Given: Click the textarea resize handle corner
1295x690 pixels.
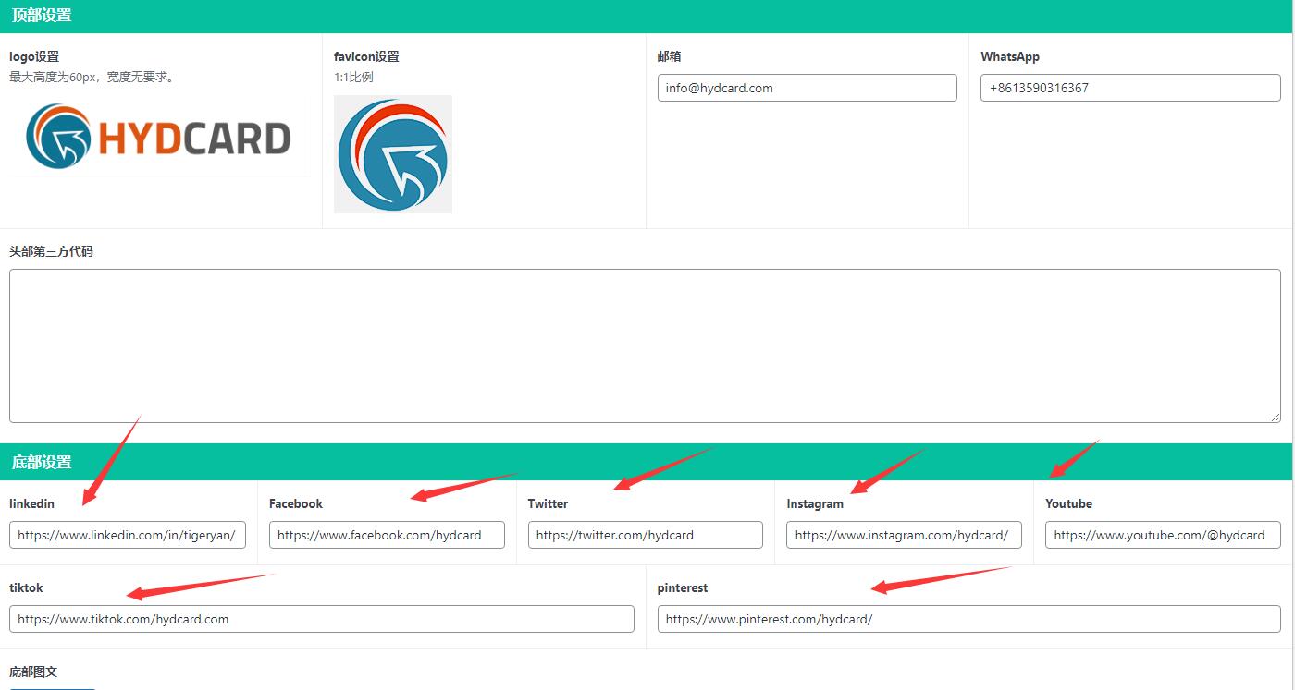Looking at the screenshot, I should point(1276,418).
